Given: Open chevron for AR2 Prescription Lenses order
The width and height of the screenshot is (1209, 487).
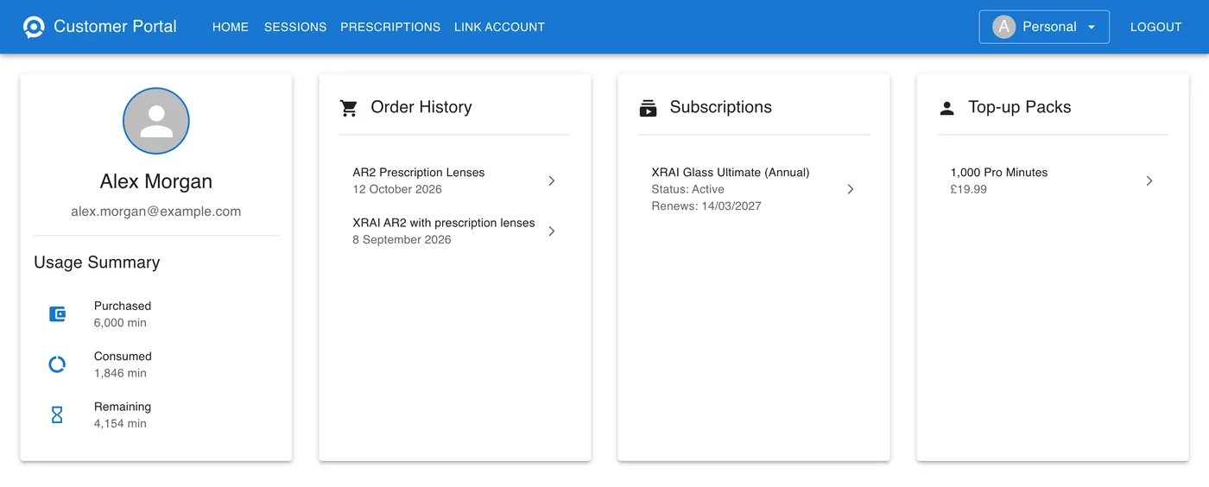Looking at the screenshot, I should pyautogui.click(x=552, y=180).
